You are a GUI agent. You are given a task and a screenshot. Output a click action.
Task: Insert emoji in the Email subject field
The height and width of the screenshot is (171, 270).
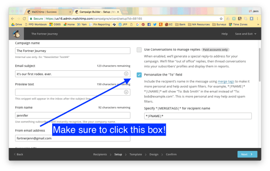(x=126, y=74)
